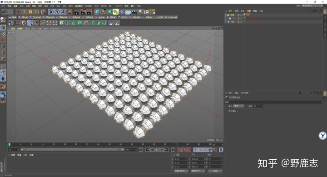Image resolution: width=327 pixels, height=177 pixels.
Task: Select the yellow Scale tool icon
Action: [31, 12]
